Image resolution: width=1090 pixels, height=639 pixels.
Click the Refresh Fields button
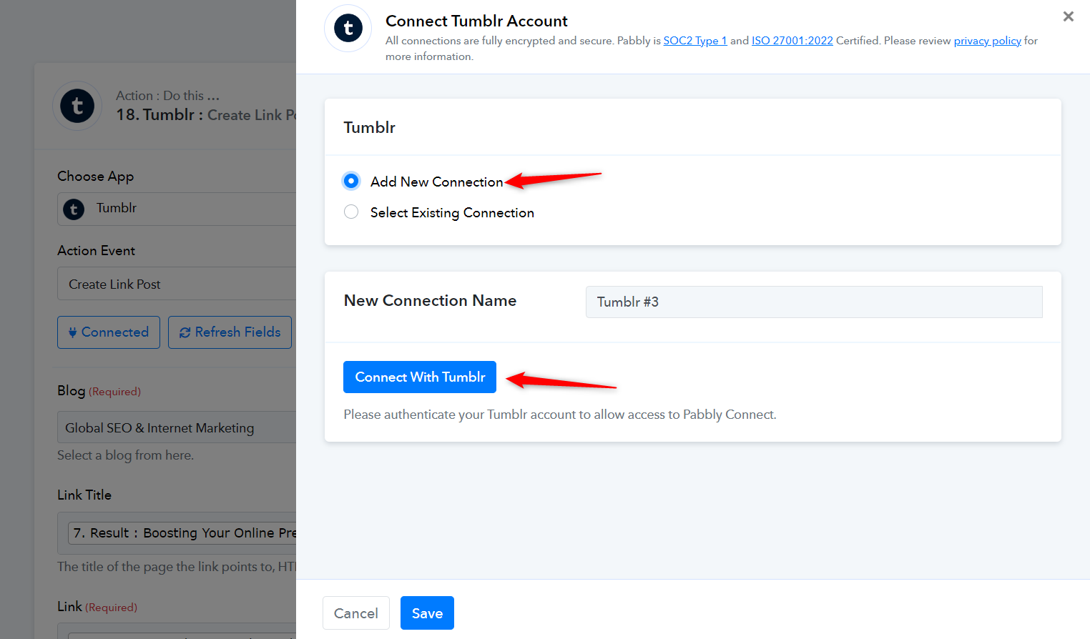(230, 332)
